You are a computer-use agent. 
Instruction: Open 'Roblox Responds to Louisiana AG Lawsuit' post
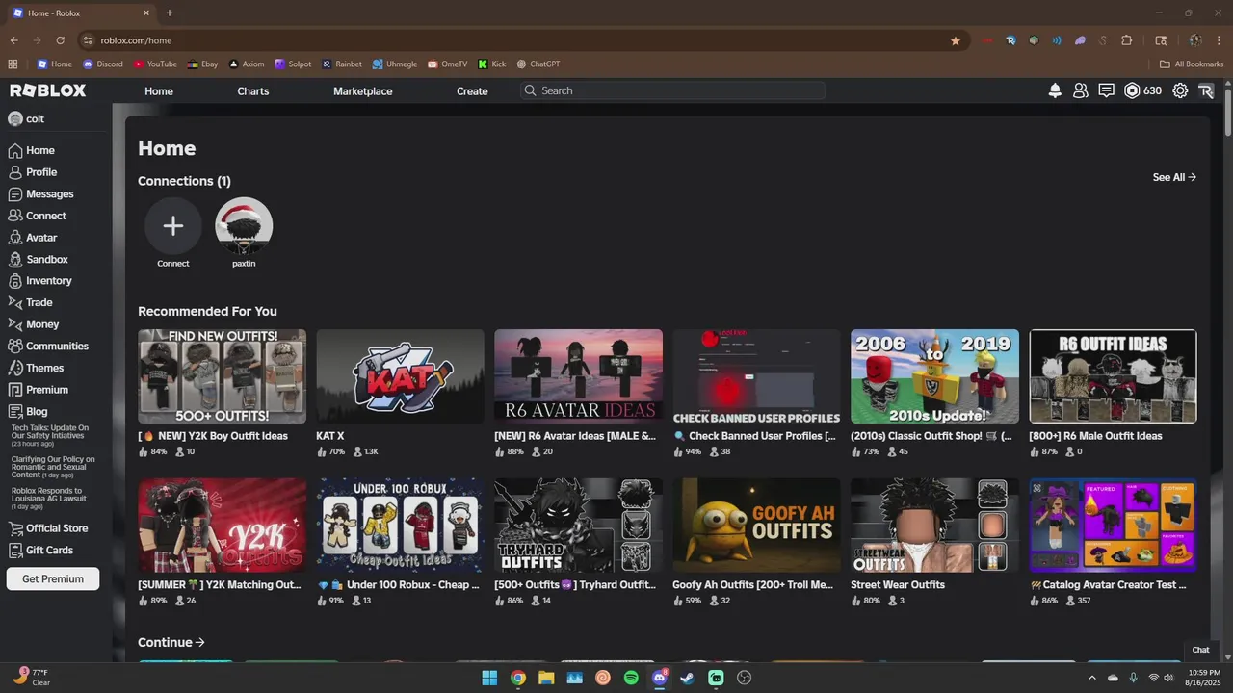tap(49, 497)
